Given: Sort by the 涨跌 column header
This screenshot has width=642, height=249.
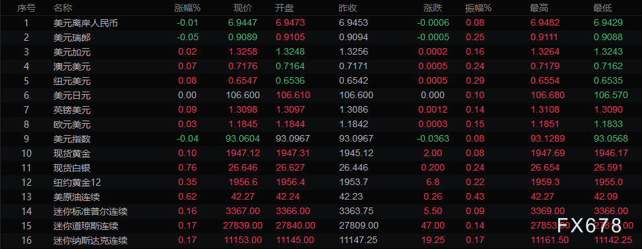Looking at the screenshot, I should click(x=433, y=8).
